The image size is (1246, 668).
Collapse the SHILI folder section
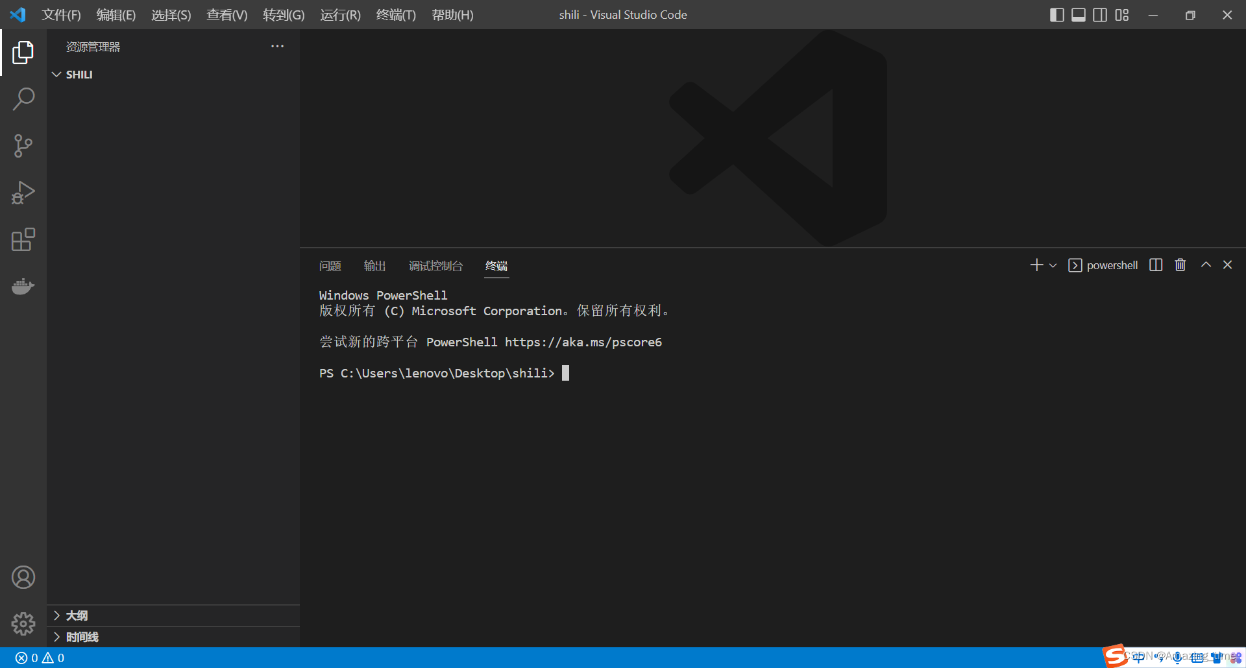173,75
